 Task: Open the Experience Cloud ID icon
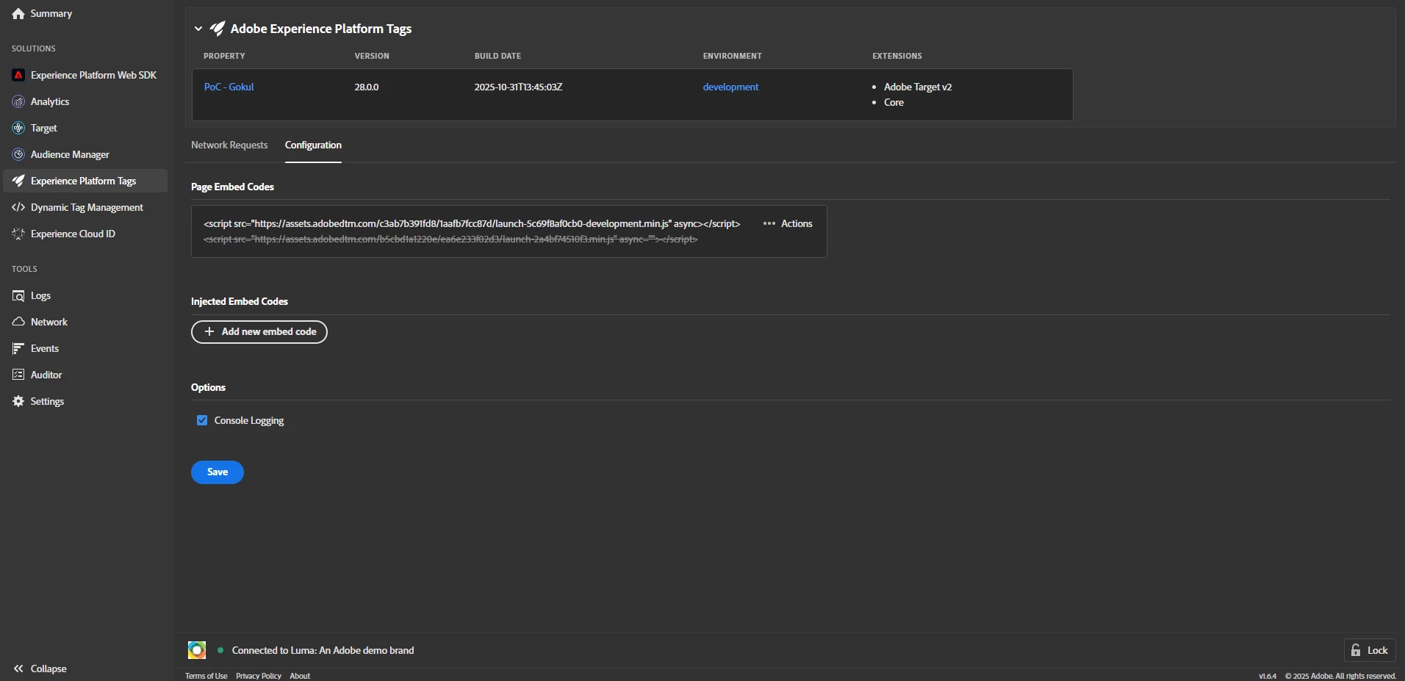(18, 234)
